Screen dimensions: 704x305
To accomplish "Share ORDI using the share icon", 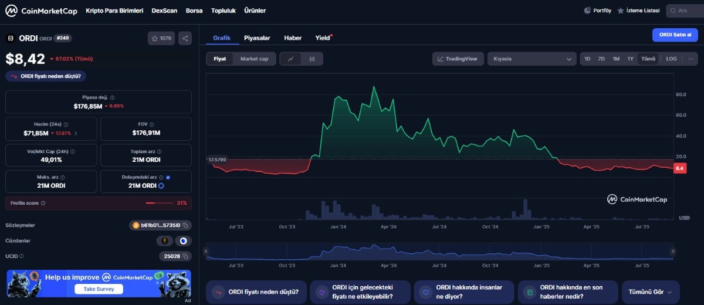I will 185,38.
